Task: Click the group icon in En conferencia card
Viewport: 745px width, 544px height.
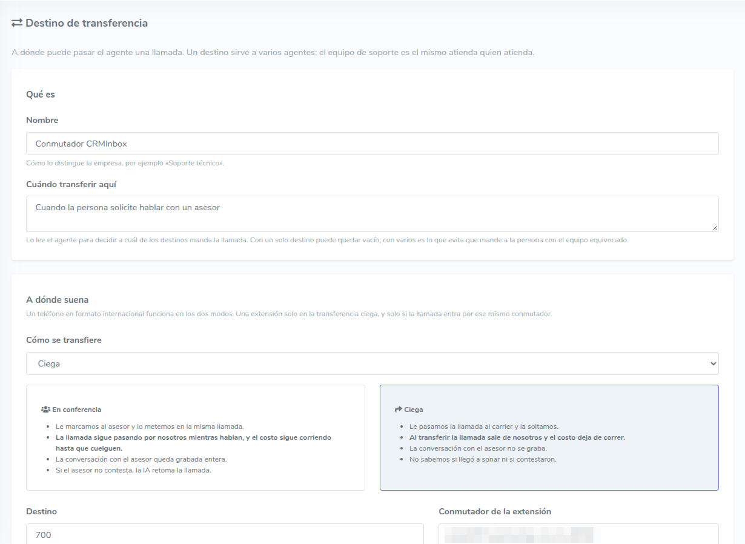Action: tap(45, 410)
